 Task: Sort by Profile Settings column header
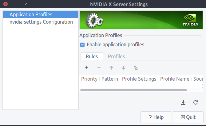pos(139,79)
